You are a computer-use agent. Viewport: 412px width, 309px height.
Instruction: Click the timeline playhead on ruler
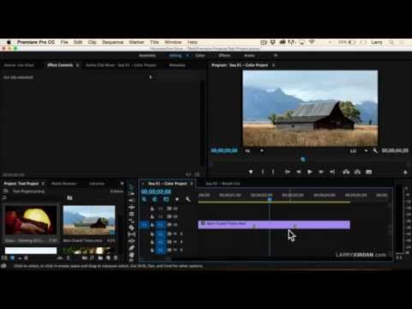pyautogui.click(x=270, y=199)
